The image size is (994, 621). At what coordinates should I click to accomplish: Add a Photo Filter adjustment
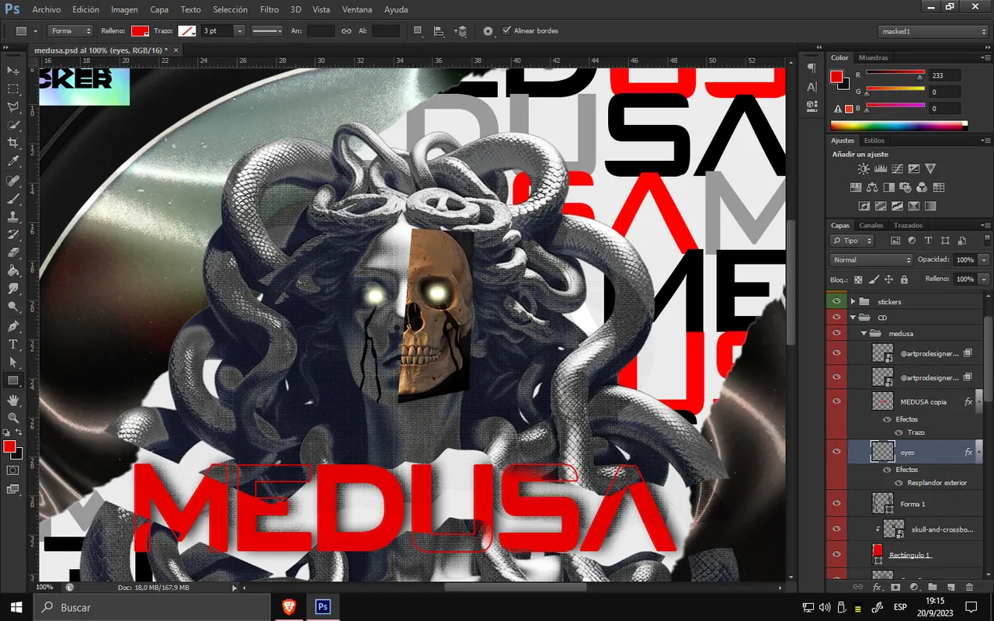[x=905, y=187]
